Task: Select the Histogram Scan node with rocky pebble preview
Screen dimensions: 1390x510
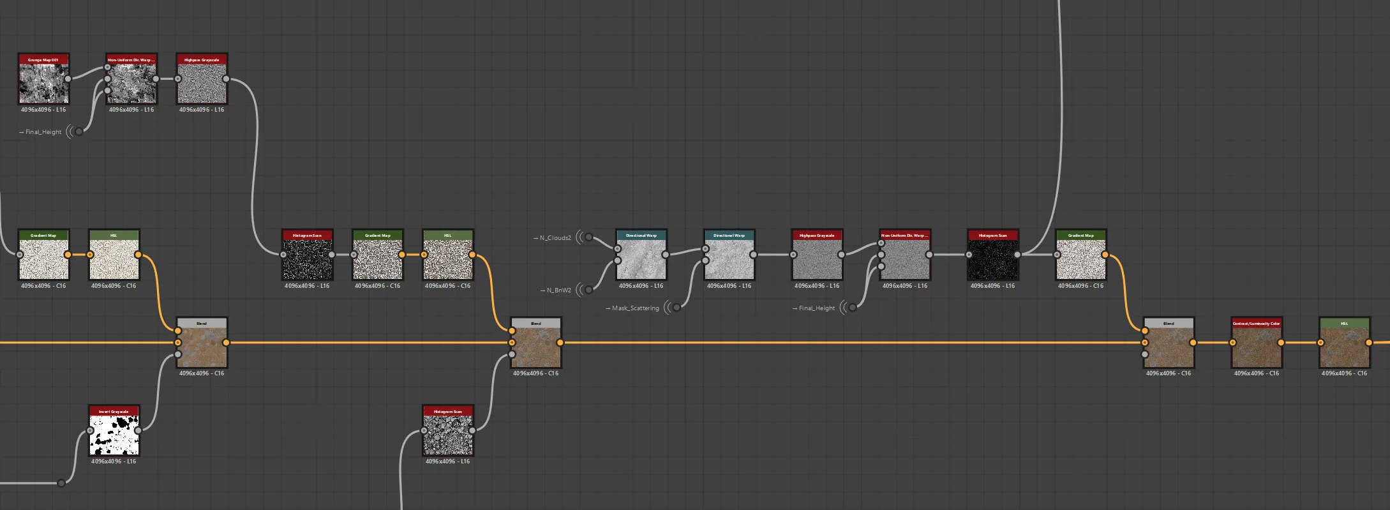Action: [448, 430]
